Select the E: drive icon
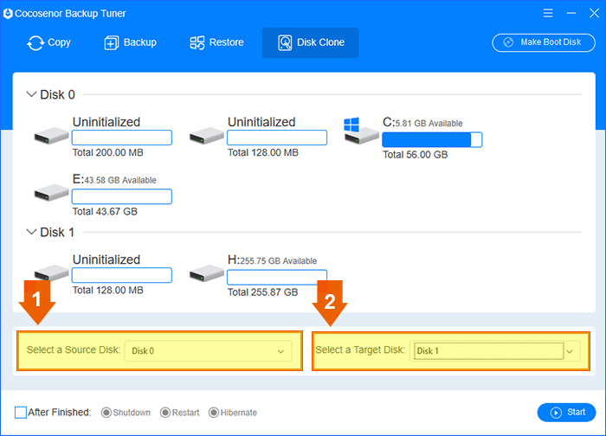 (x=51, y=193)
